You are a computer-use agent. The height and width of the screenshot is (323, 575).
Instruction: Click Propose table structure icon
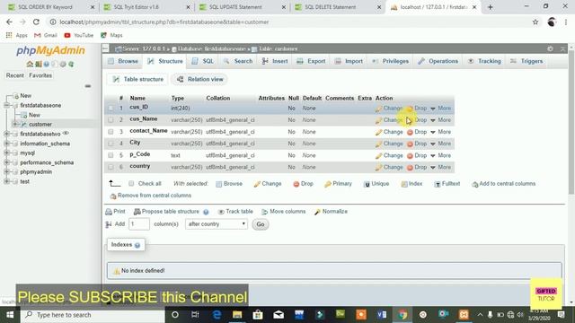[x=137, y=212]
